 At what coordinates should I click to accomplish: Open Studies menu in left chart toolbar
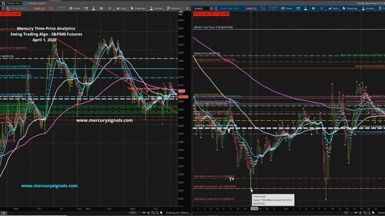(156, 8)
